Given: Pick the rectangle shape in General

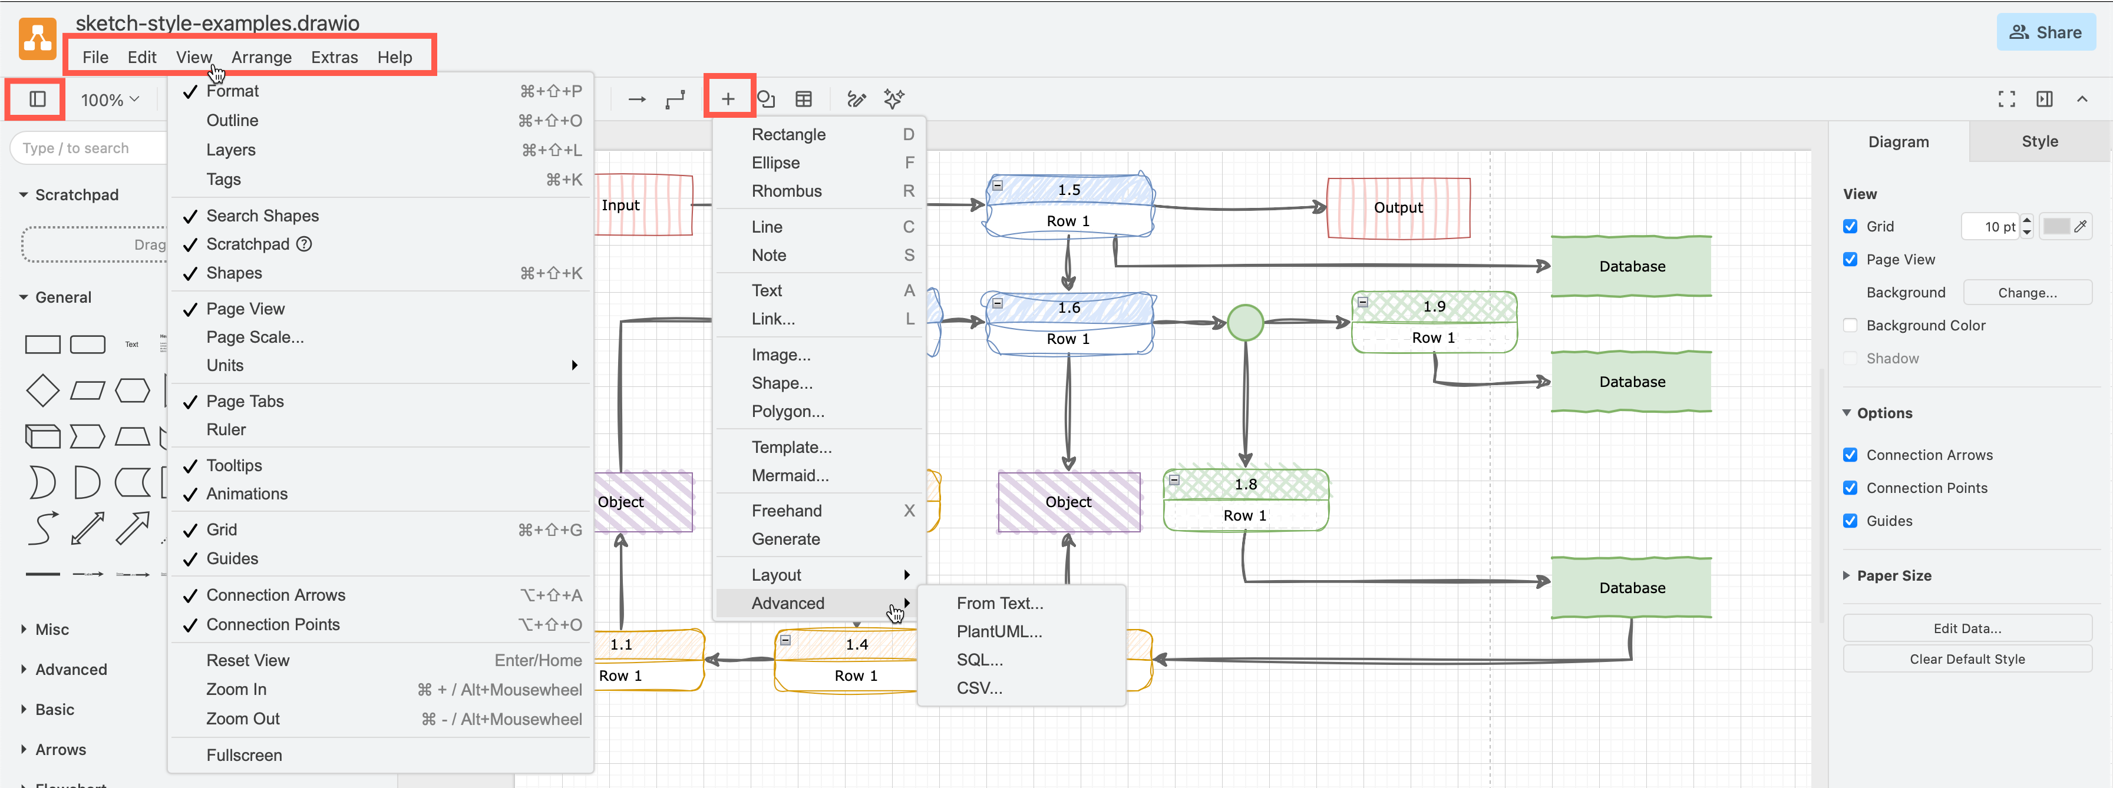Looking at the screenshot, I should [x=42, y=345].
